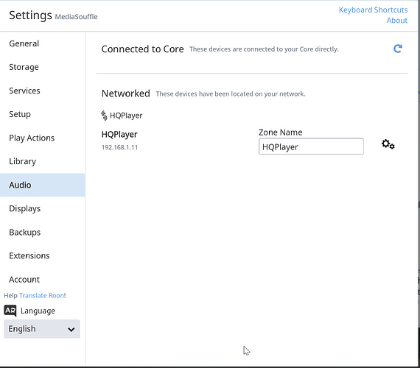This screenshot has height=368, width=420.
Task: Open Displays settings
Action: pyautogui.click(x=43, y=208)
